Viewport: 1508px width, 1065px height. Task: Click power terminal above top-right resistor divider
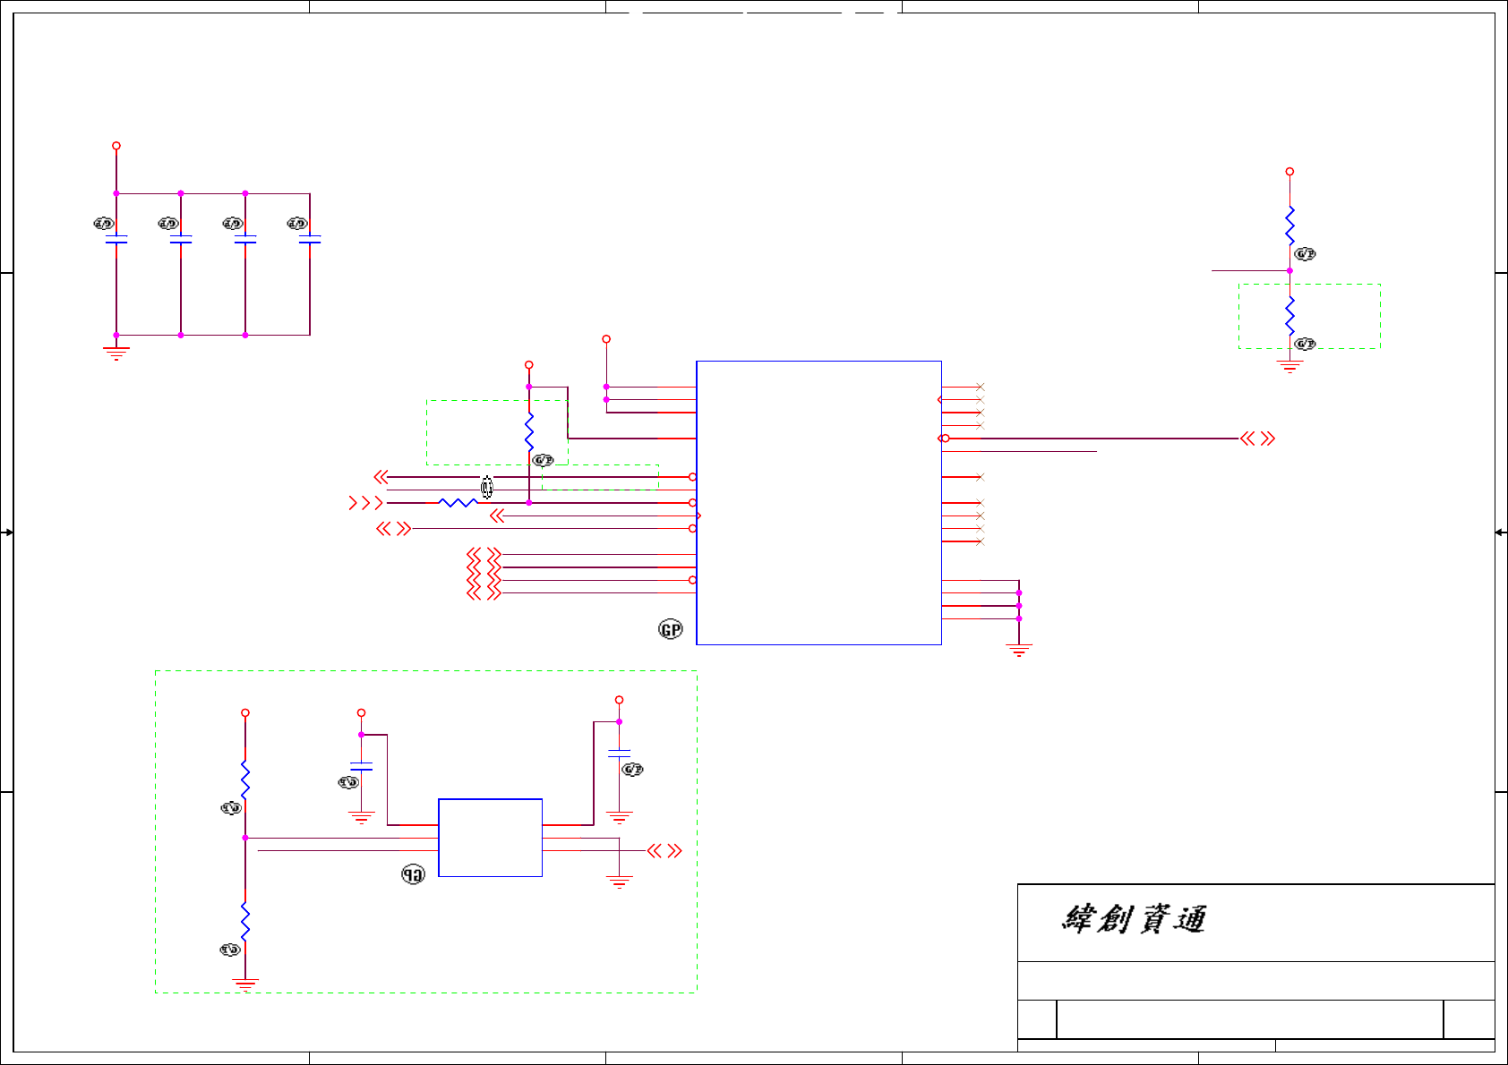coord(1290,171)
